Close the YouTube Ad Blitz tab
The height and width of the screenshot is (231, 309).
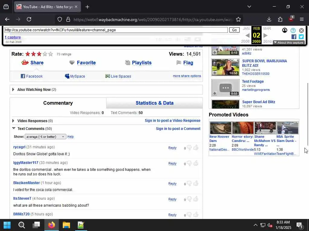point(76,7)
